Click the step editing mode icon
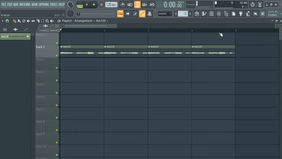The width and height of the screenshot is (282, 159). tap(135, 14)
